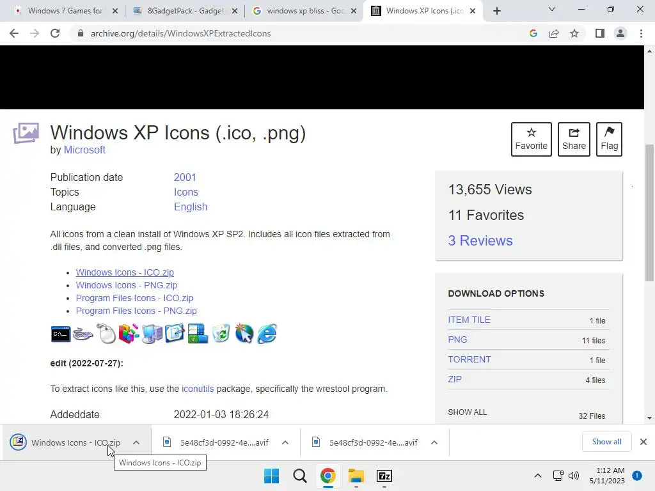The image size is (655, 491).
Task: Open the iconutils link
Action: coord(198,389)
